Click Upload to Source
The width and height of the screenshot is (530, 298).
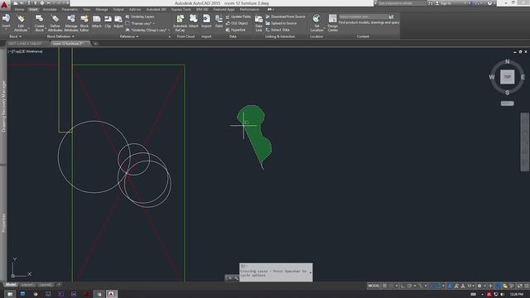tap(282, 23)
